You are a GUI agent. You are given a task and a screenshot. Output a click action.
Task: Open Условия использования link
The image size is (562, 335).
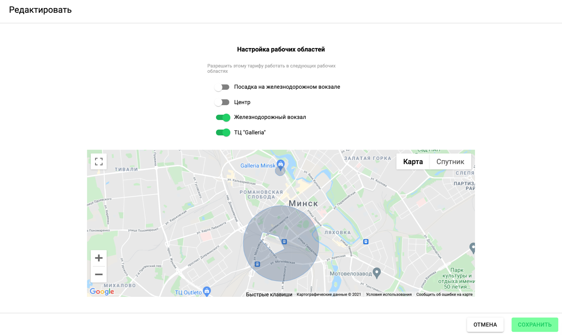pos(389,294)
